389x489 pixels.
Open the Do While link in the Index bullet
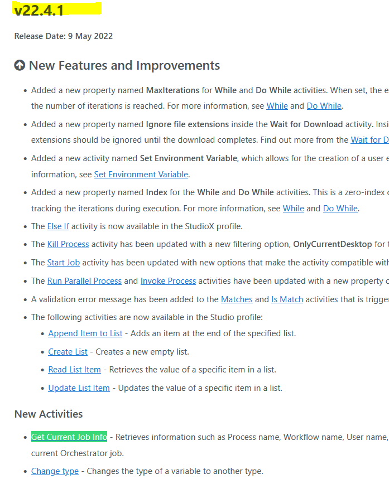click(340, 209)
